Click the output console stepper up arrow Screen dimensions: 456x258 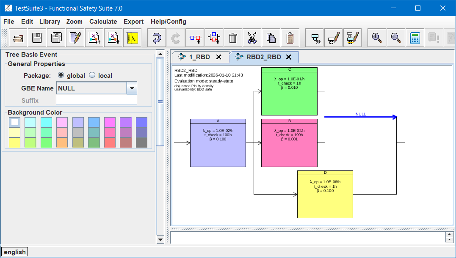[x=449, y=235]
